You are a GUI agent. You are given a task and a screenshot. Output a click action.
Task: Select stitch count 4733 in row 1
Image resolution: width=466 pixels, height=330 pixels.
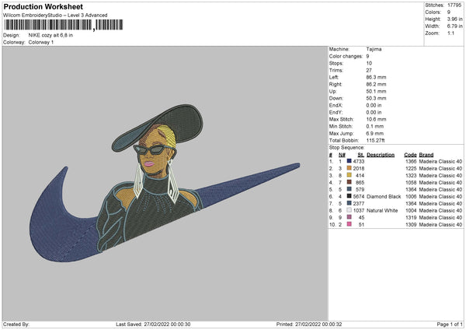click(x=359, y=161)
